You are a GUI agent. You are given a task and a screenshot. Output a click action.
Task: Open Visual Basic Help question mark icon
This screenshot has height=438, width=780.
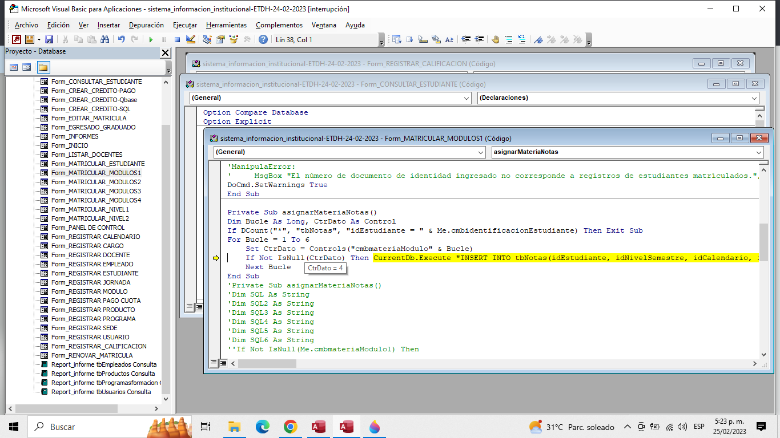click(x=263, y=39)
